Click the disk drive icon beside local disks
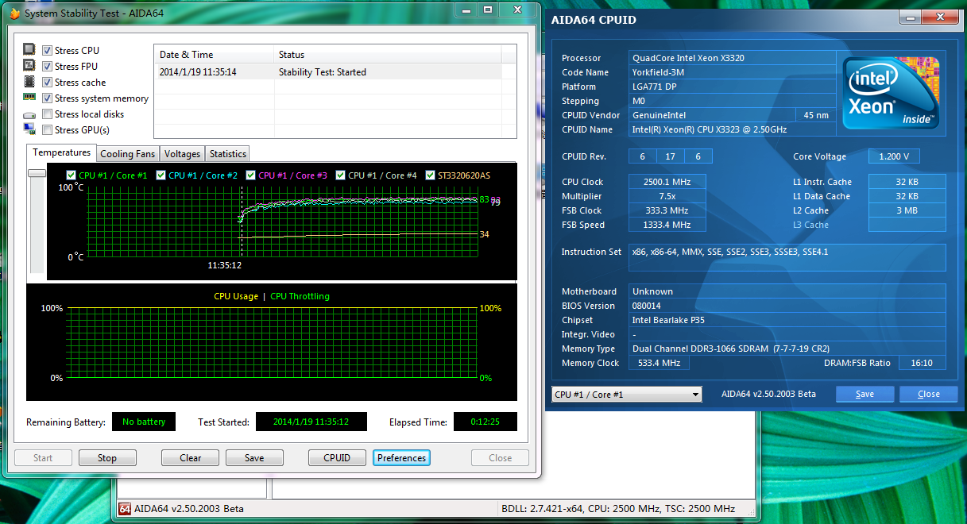 point(29,114)
